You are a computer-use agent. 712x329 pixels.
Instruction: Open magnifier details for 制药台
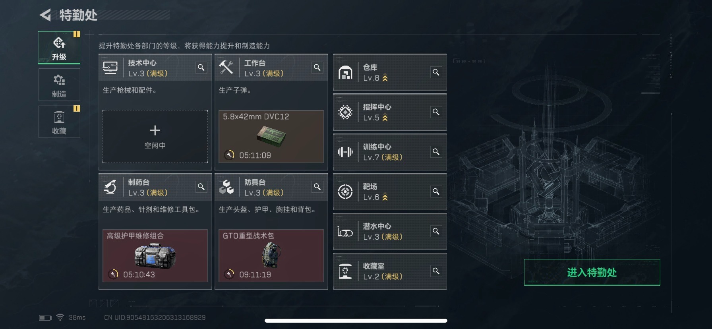[x=201, y=187]
